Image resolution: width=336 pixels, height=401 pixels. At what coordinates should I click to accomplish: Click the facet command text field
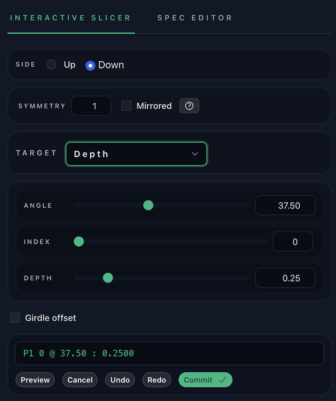pos(169,353)
